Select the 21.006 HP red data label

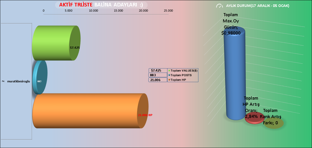coord(145,115)
